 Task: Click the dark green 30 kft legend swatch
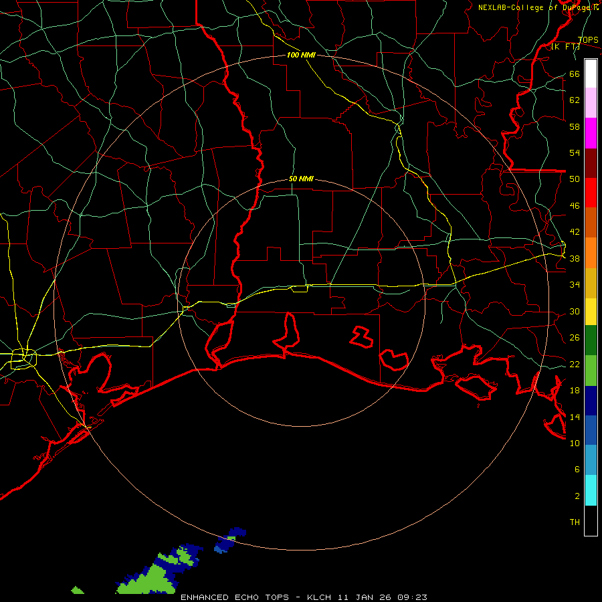591,340
